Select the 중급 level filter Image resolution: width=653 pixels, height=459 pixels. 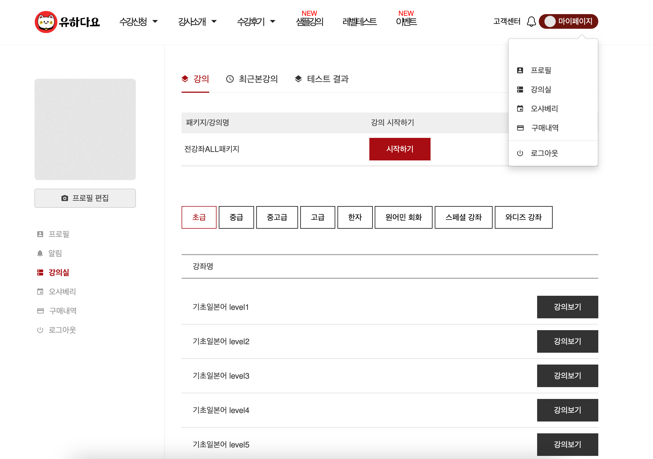pos(236,217)
